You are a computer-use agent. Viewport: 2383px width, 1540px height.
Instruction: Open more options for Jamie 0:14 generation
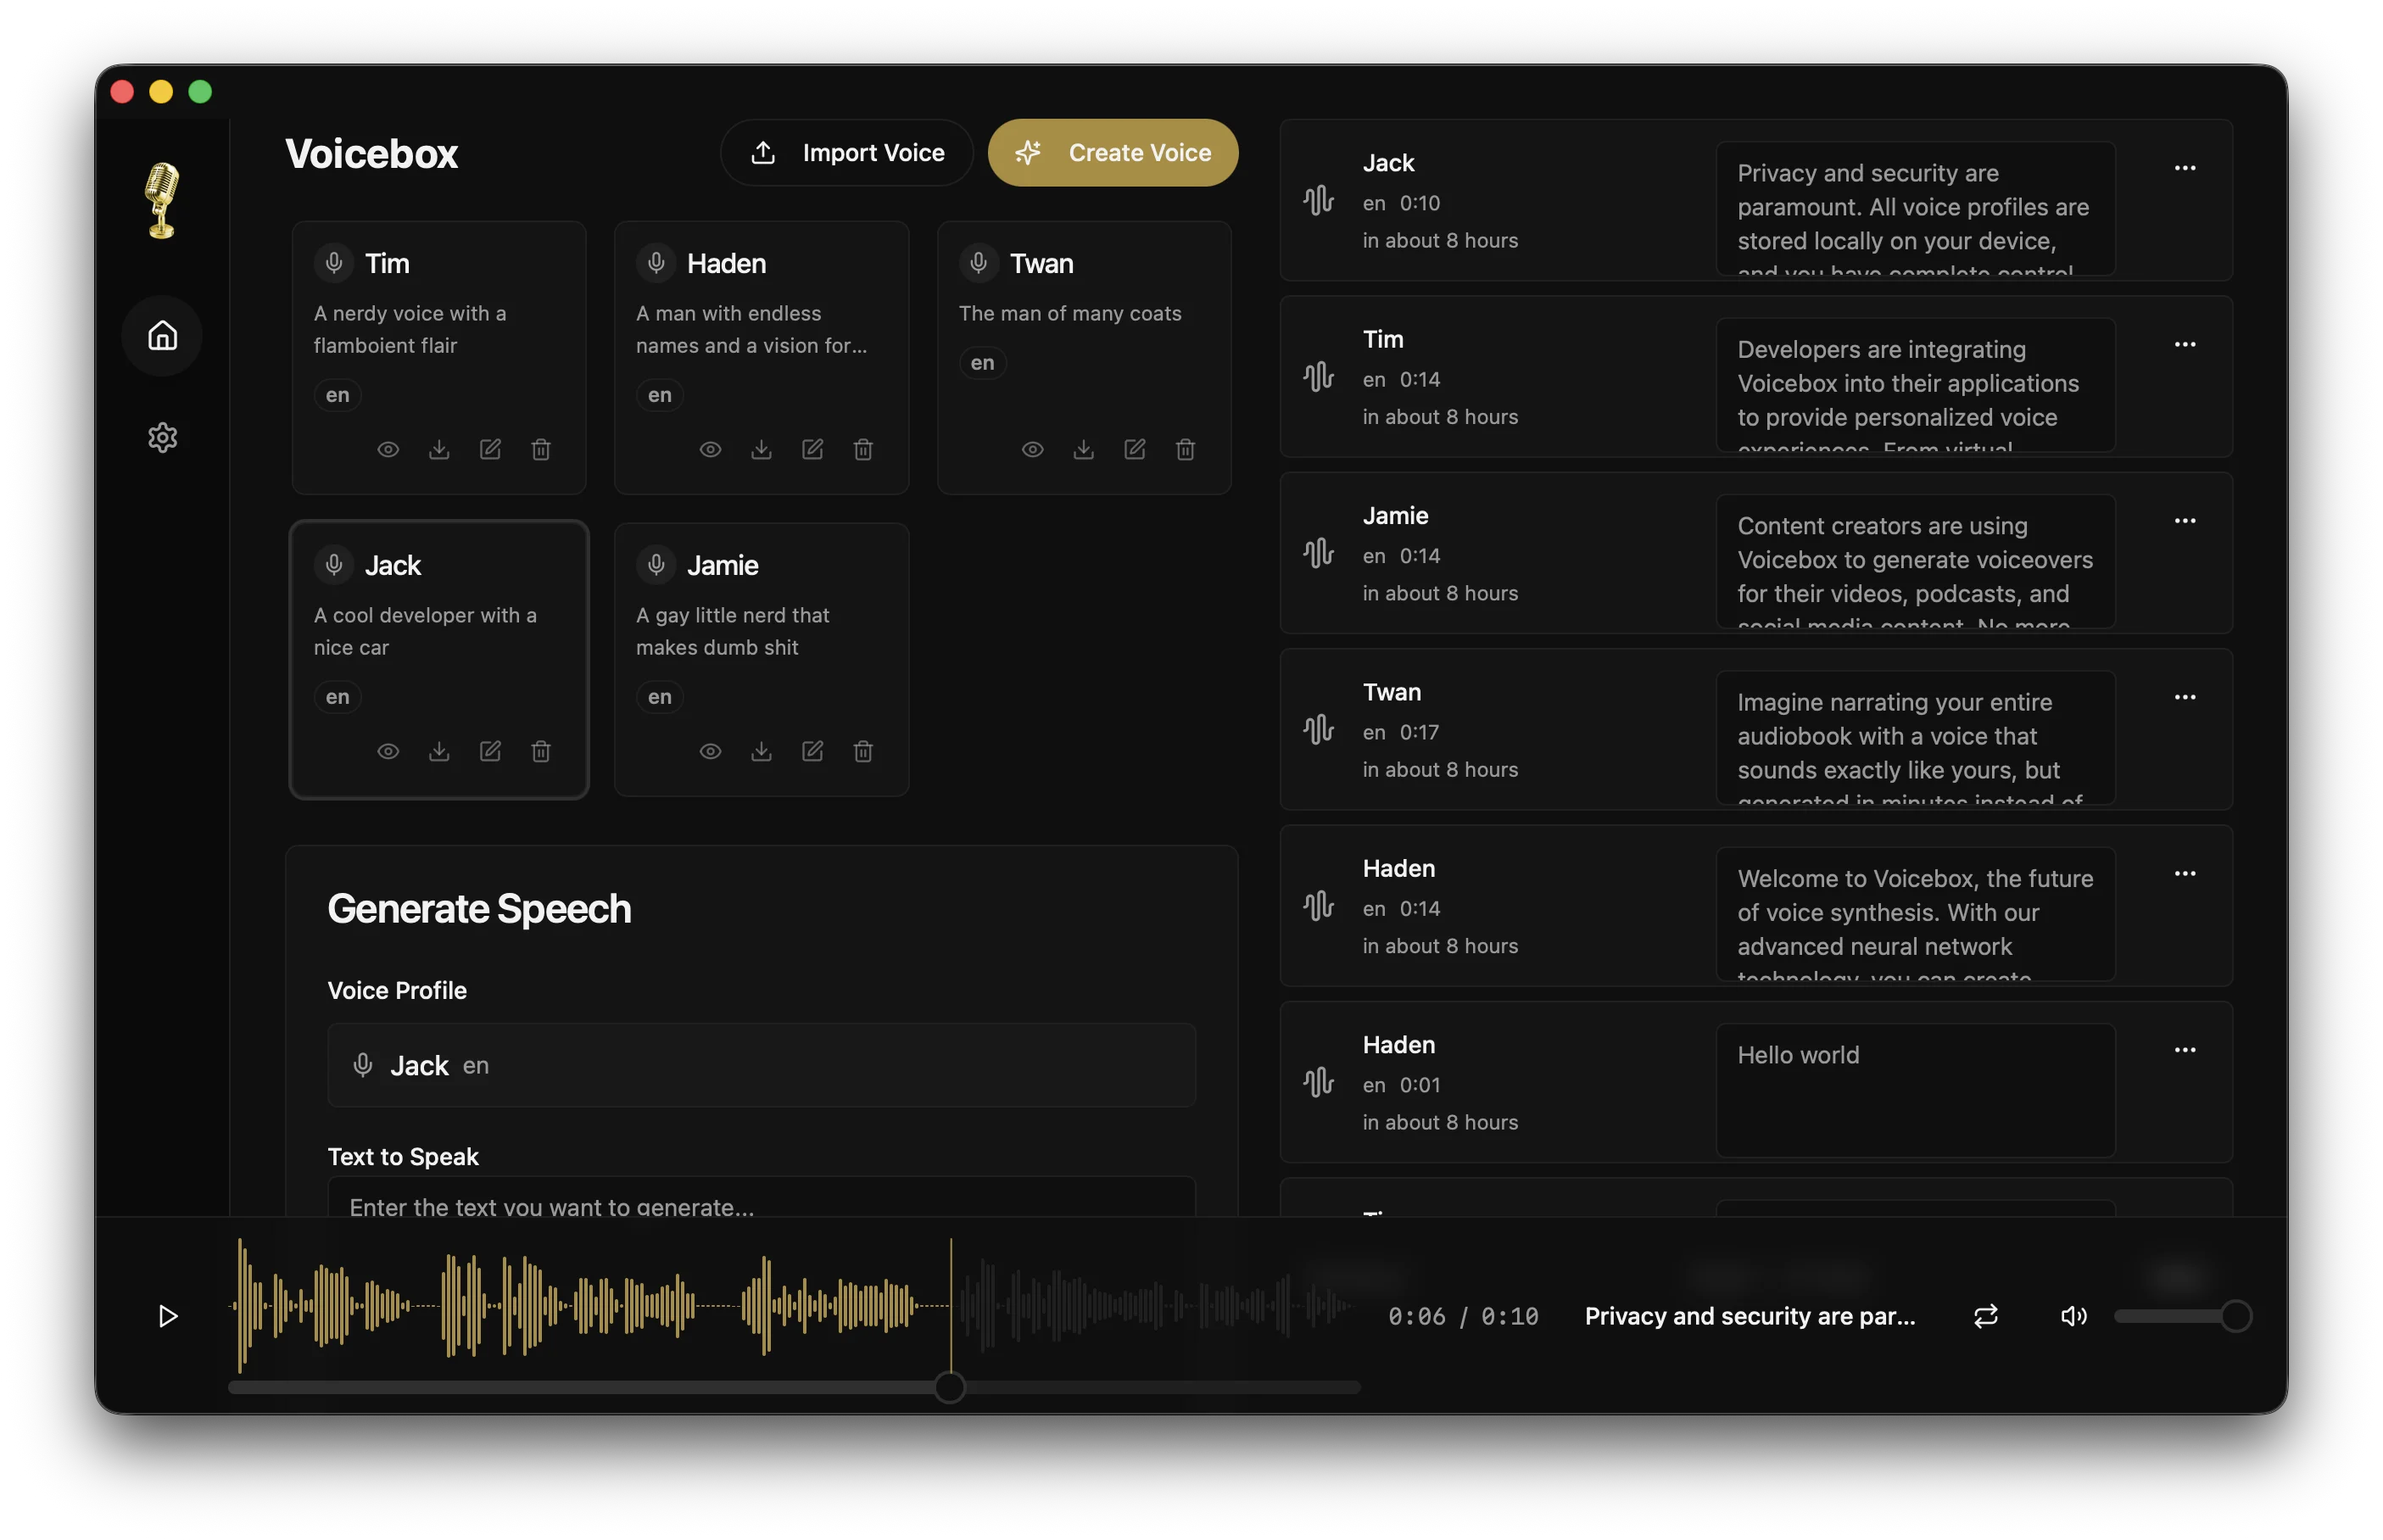[2184, 521]
